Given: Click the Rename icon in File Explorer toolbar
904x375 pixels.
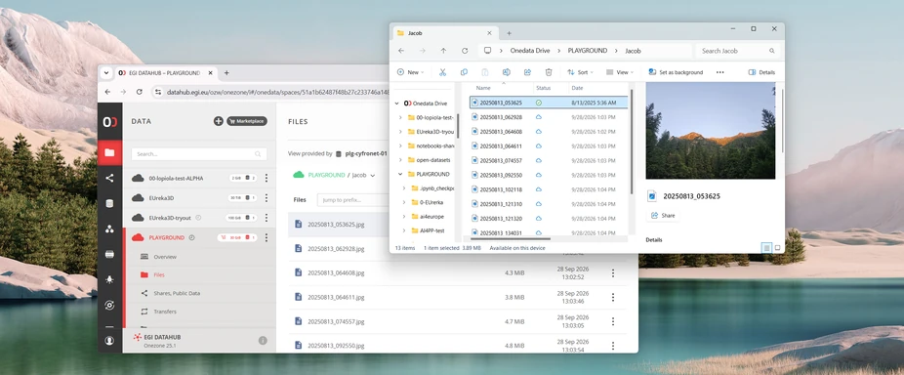Looking at the screenshot, I should (x=507, y=72).
